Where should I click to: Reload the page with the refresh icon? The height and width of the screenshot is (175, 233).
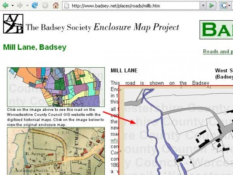pyautogui.click(x=35, y=6)
